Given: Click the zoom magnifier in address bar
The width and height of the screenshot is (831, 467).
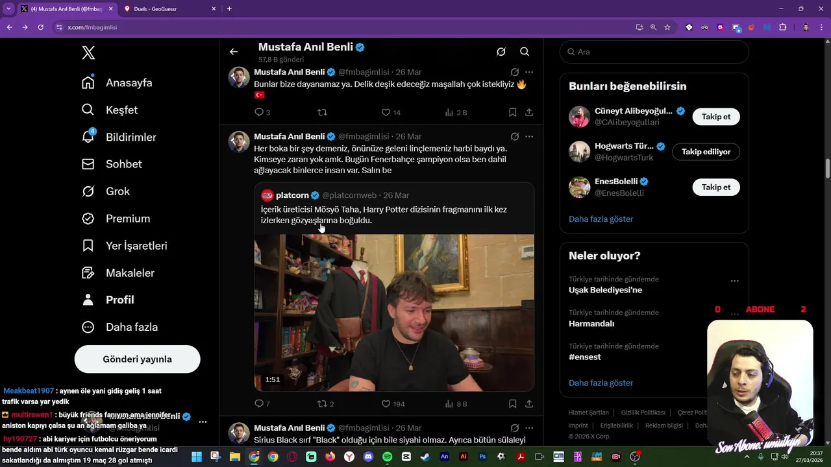Looking at the screenshot, I should [653, 27].
